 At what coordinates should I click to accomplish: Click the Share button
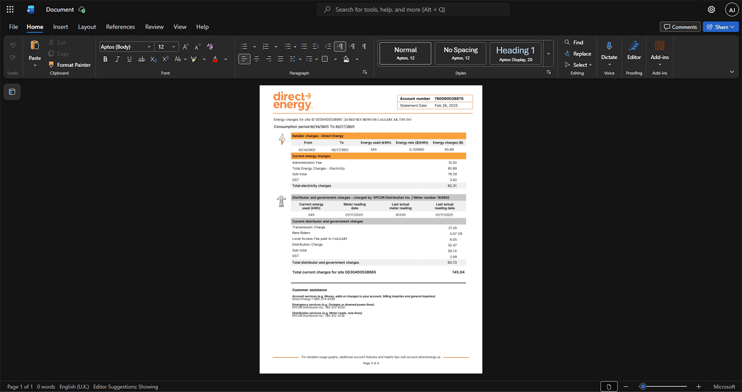[x=721, y=27]
